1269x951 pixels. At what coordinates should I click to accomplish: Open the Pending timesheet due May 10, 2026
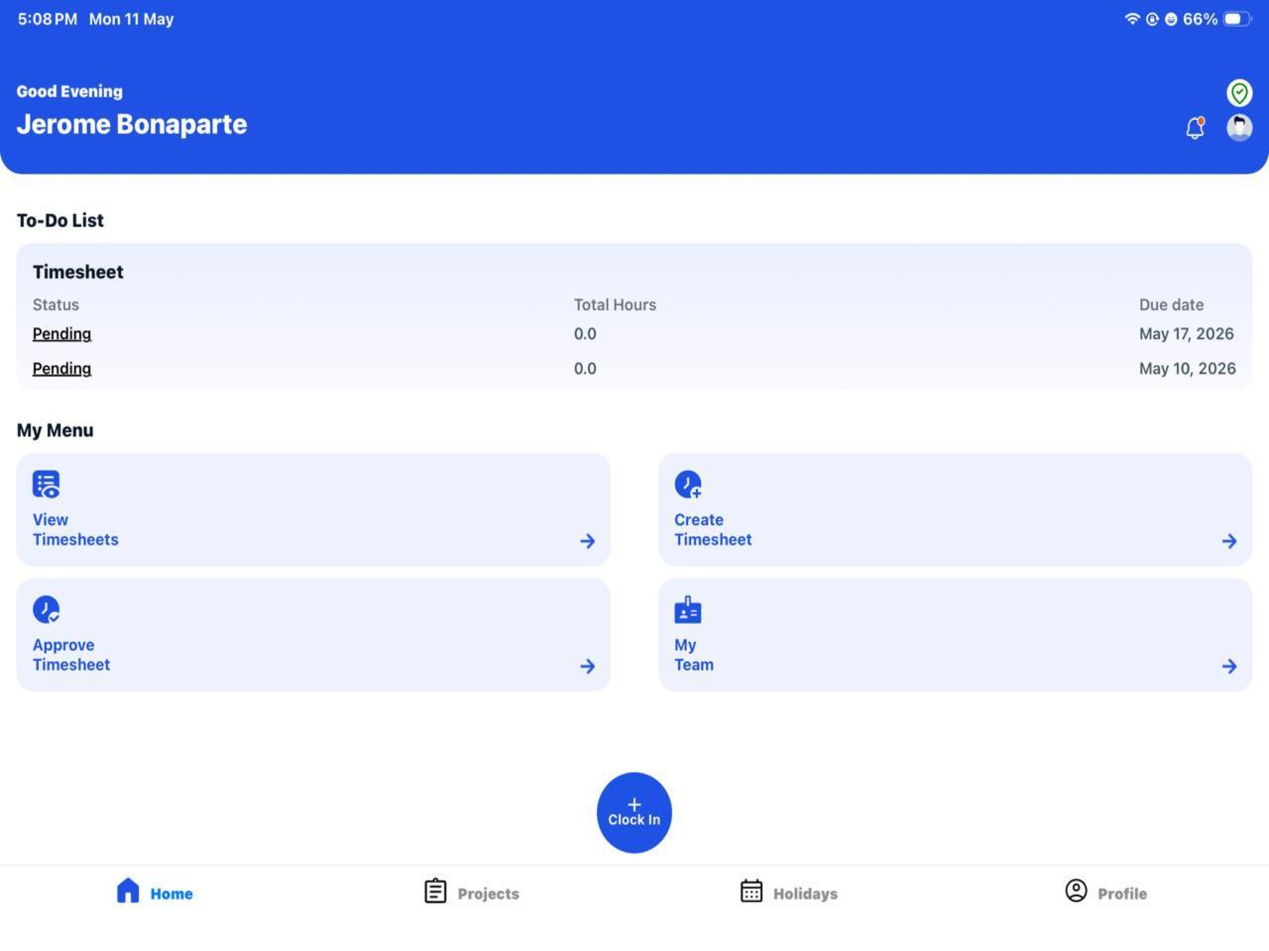tap(61, 369)
